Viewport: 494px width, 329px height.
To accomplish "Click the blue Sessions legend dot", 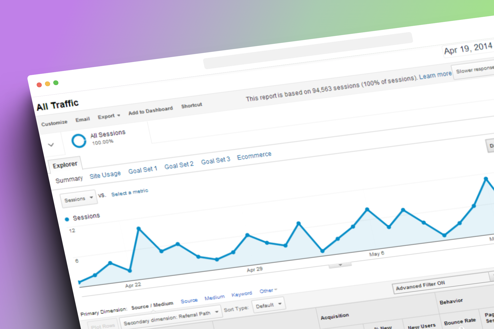I will point(67,219).
